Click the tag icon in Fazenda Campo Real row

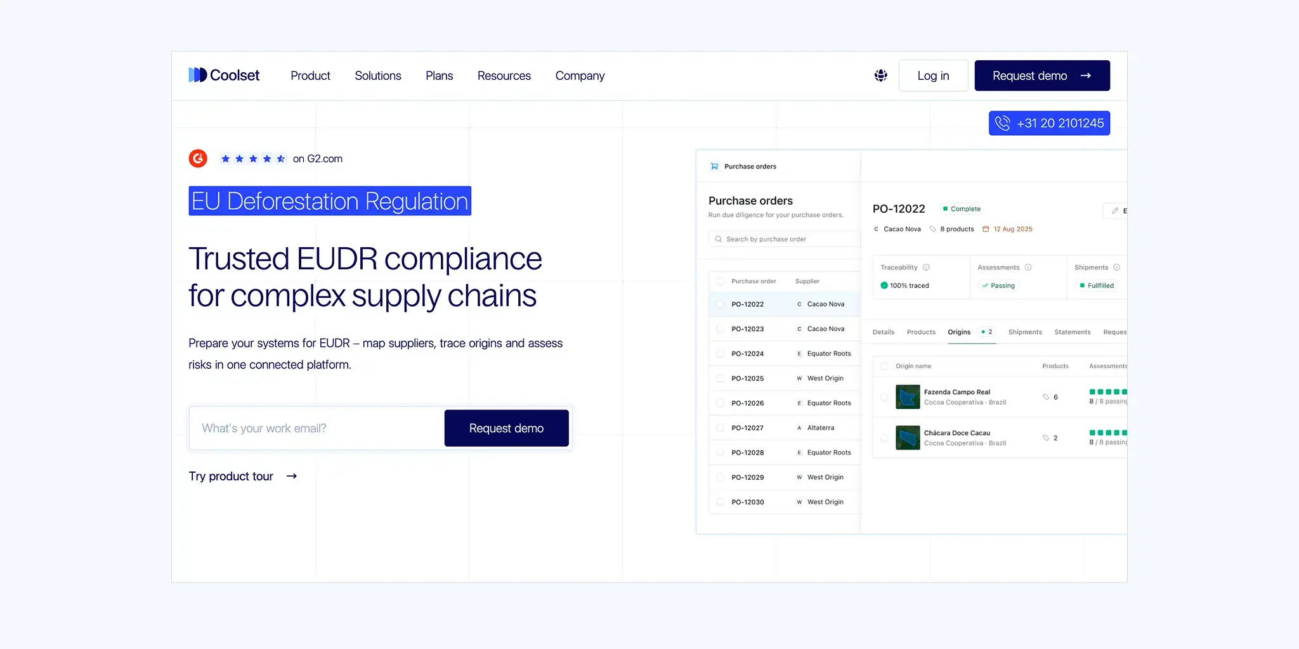point(1046,397)
